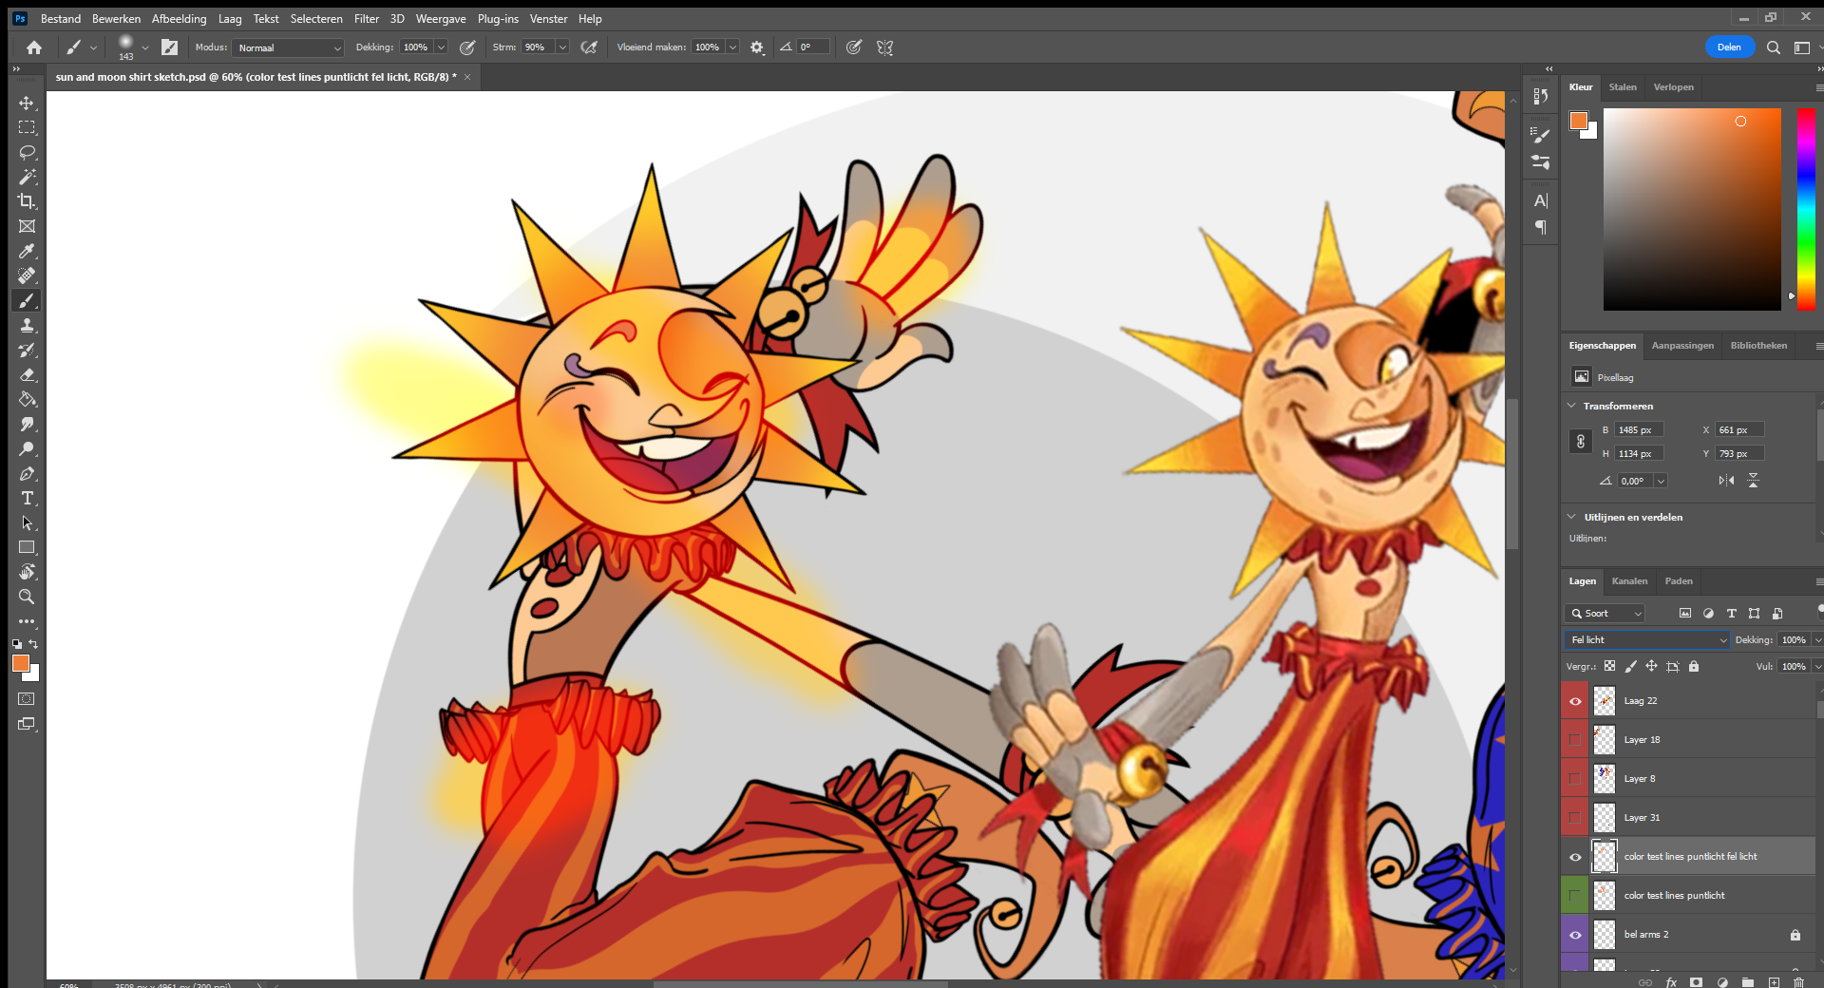Select the Zoom tool

pyautogui.click(x=27, y=597)
